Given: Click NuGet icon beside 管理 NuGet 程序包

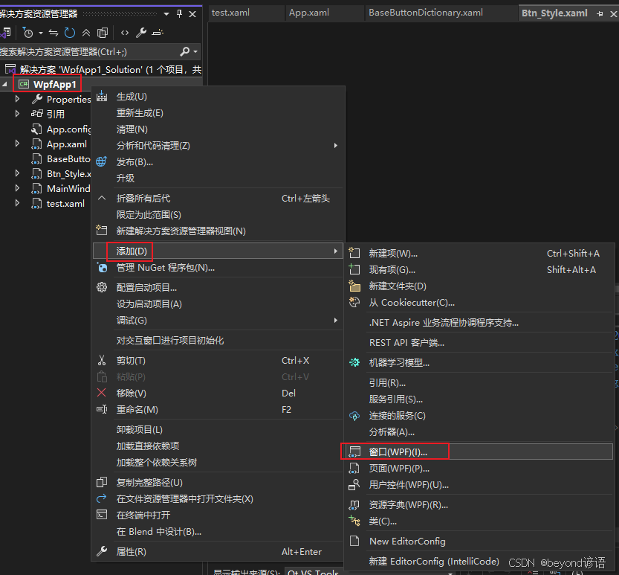Looking at the screenshot, I should [103, 268].
